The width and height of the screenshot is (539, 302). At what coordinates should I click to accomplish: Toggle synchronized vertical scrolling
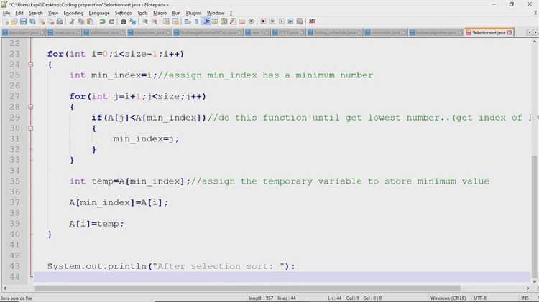[x=167, y=22]
